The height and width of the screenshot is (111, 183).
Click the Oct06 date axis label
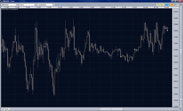click(146, 7)
